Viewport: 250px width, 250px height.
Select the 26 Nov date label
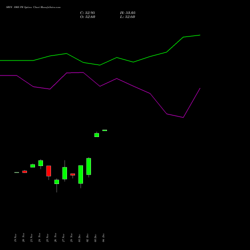pos(55,237)
